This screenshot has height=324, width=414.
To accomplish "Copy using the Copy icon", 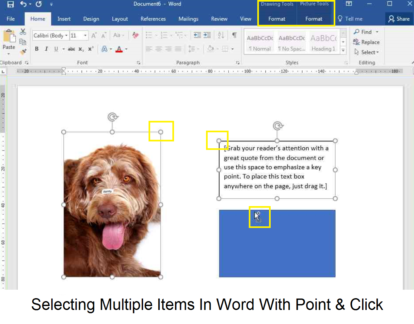I will pos(23,41).
